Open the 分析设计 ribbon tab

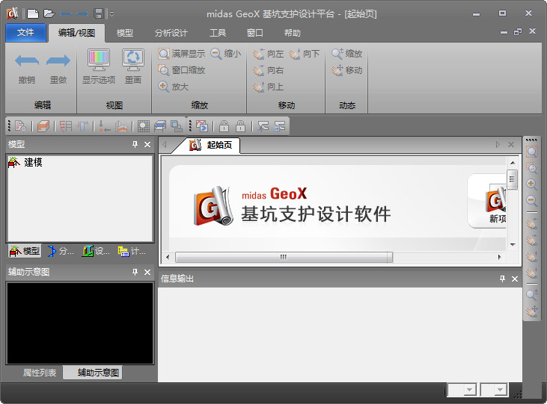click(x=171, y=33)
